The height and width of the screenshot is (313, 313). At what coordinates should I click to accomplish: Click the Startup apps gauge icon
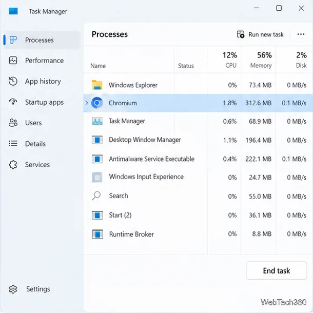coord(13,102)
